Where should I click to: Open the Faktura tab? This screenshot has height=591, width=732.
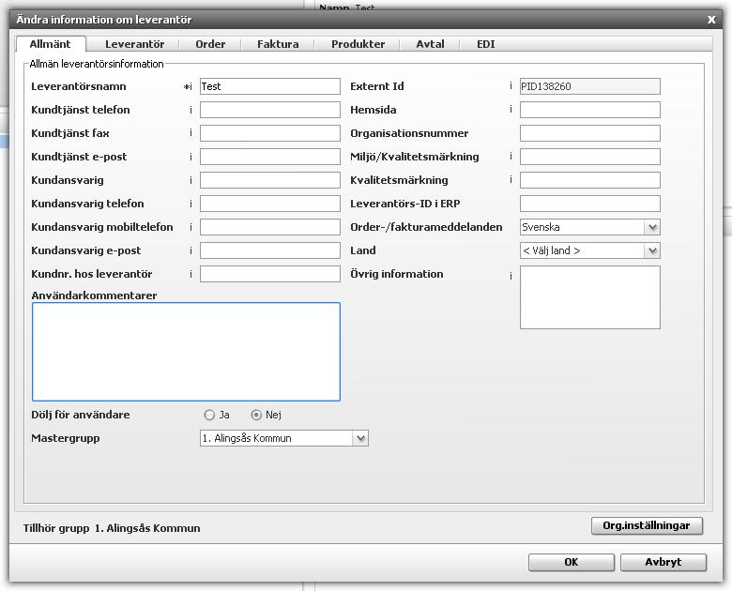tap(278, 44)
